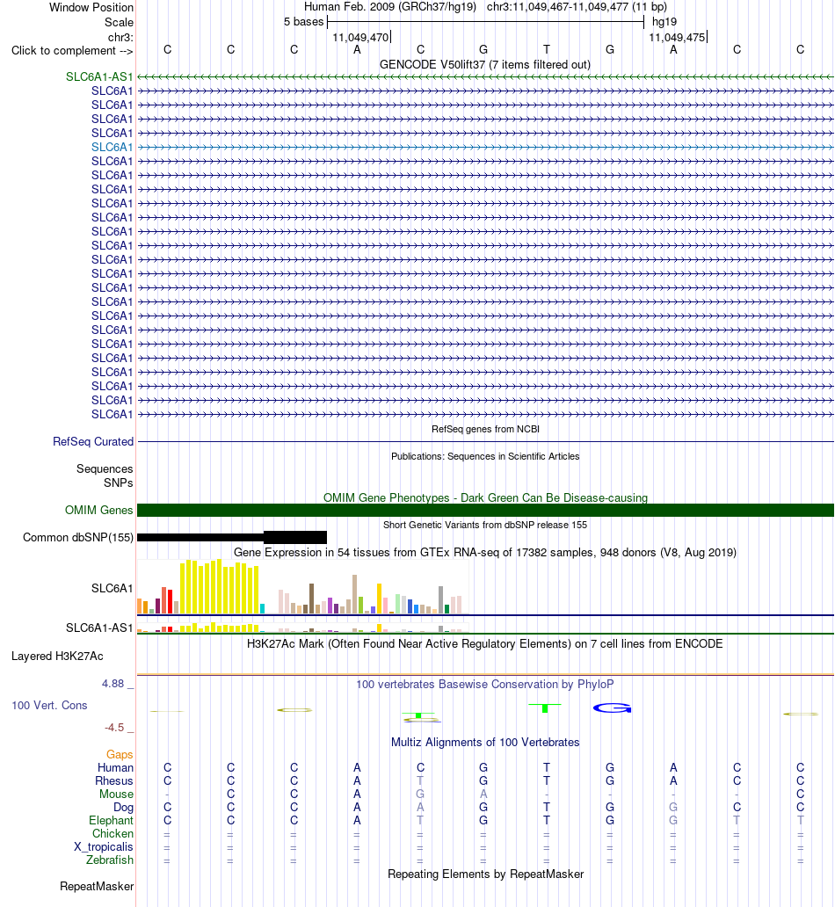Select the Dog alignment row label

(123, 808)
